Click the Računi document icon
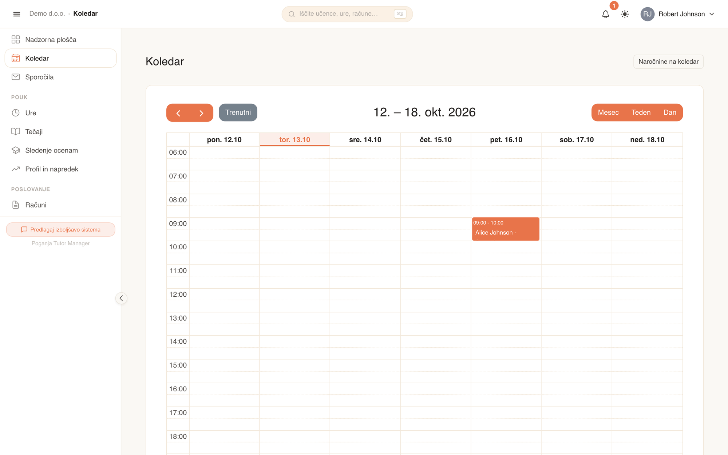 tap(16, 205)
